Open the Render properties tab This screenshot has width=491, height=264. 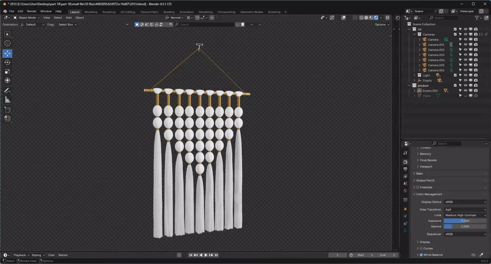tap(405, 162)
